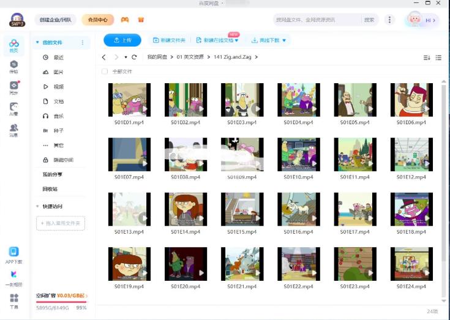The width and height of the screenshot is (450, 320).
Task: Go back with the left arrow
Action: pos(104,58)
